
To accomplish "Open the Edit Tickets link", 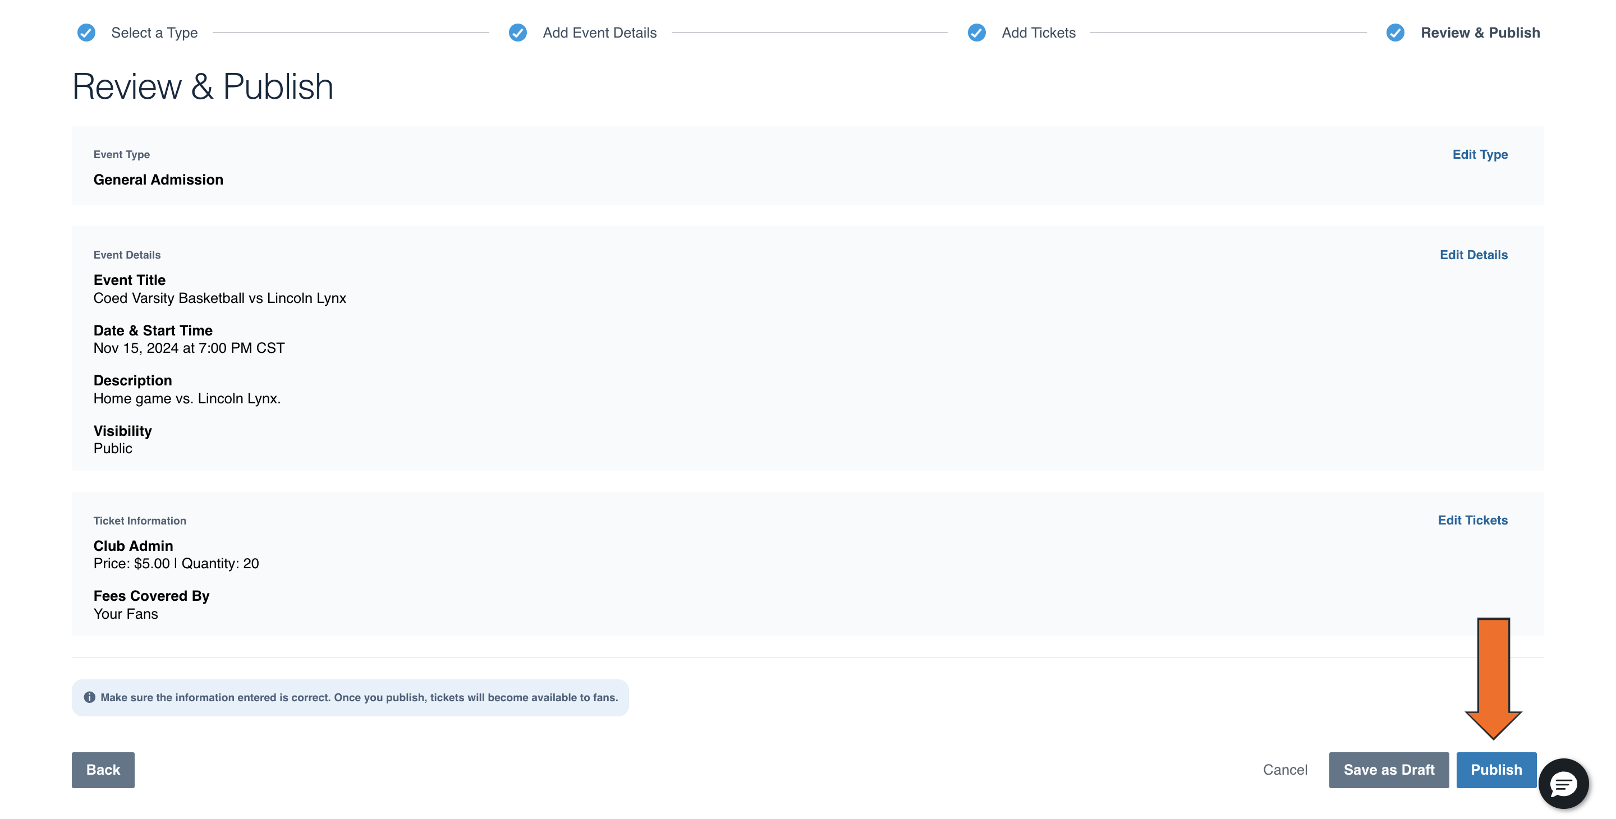I will 1472,520.
